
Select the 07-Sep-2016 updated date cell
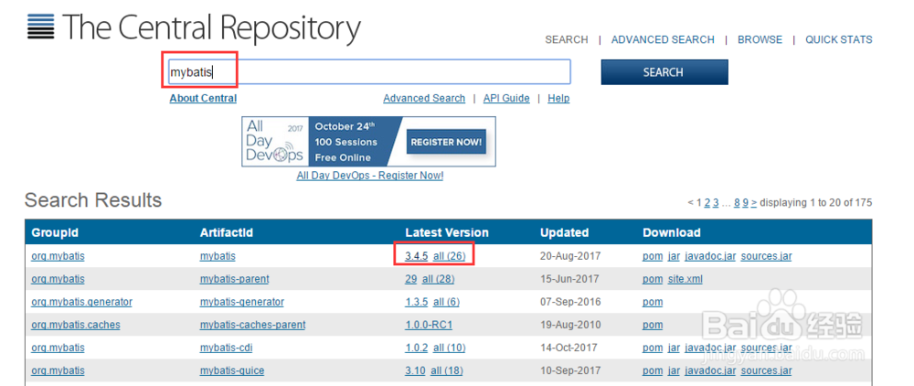tap(570, 302)
